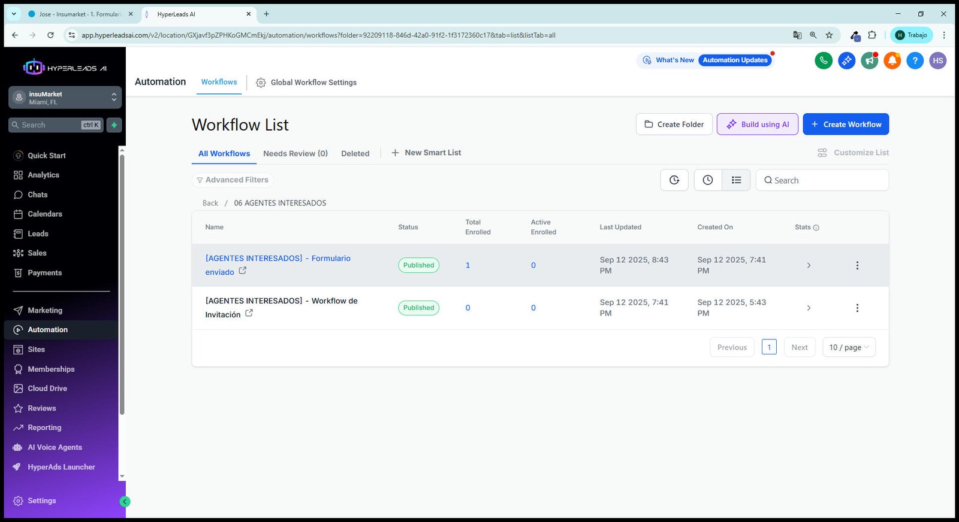Screen dimensions: 959x522
Task: Open the insuMarket location switcher
Action: [65, 98]
